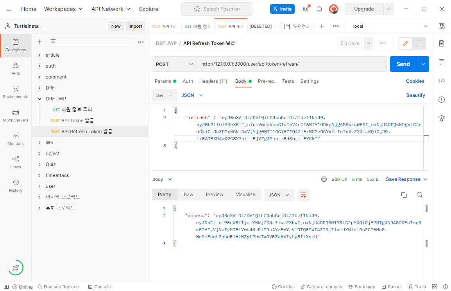Switch to the Pre-req. tab

pos(267,81)
